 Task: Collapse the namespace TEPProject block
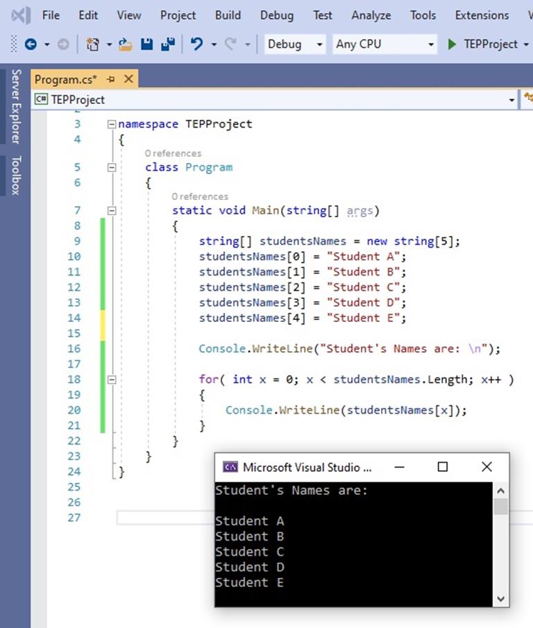(x=112, y=124)
